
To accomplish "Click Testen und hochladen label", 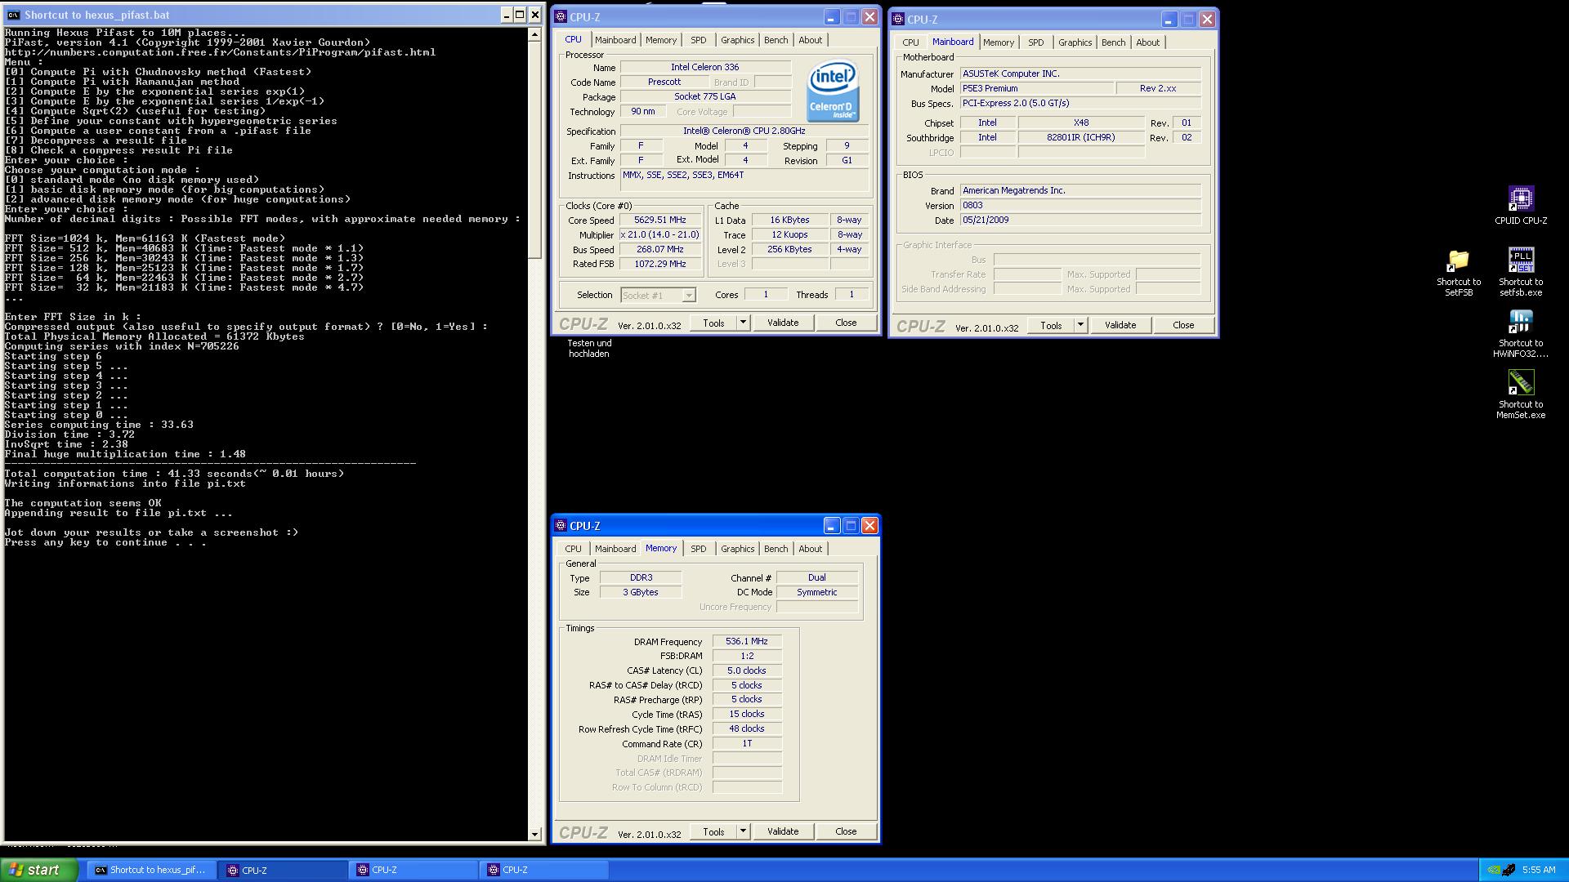I will coord(589,349).
